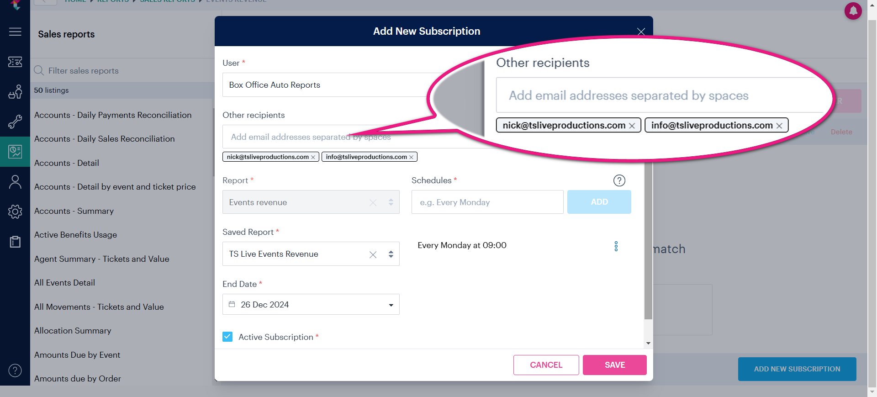Open Agent Summary - Tickets and Value report
This screenshot has width=877, height=397.
pyautogui.click(x=102, y=259)
